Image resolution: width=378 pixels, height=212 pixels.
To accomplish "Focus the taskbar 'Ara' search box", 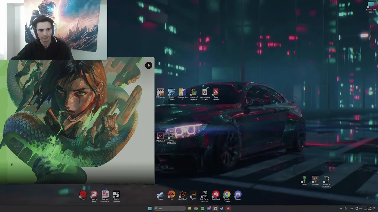I will tap(170, 208).
